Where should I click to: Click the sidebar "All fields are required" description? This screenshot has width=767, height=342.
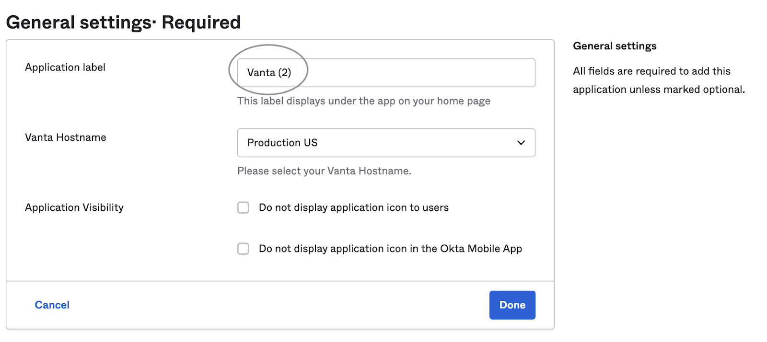click(x=658, y=80)
